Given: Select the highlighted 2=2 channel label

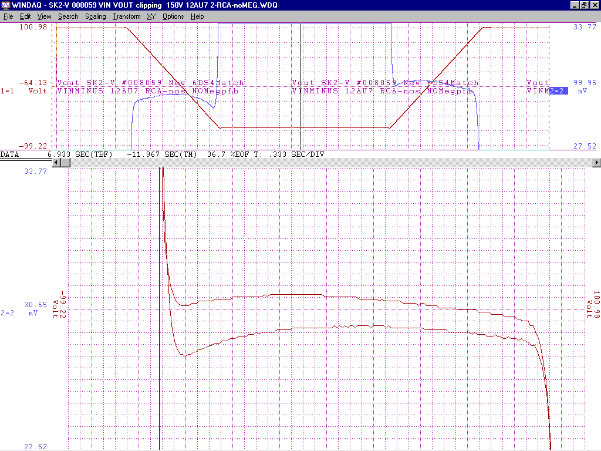Looking at the screenshot, I should pyautogui.click(x=558, y=91).
